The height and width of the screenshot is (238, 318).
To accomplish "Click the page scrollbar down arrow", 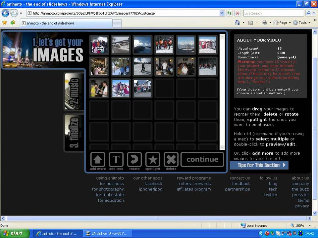I will point(315,213).
